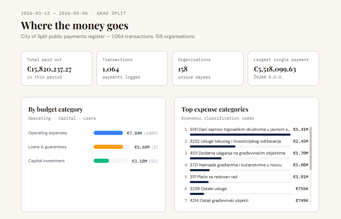Click the €1.70M amount
This screenshot has width=341, height=219.
(301, 153)
